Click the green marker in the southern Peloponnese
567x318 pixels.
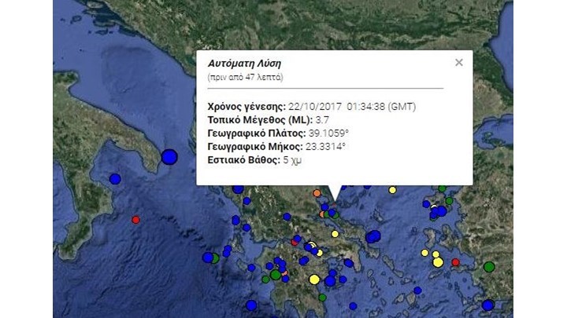point(322,298)
